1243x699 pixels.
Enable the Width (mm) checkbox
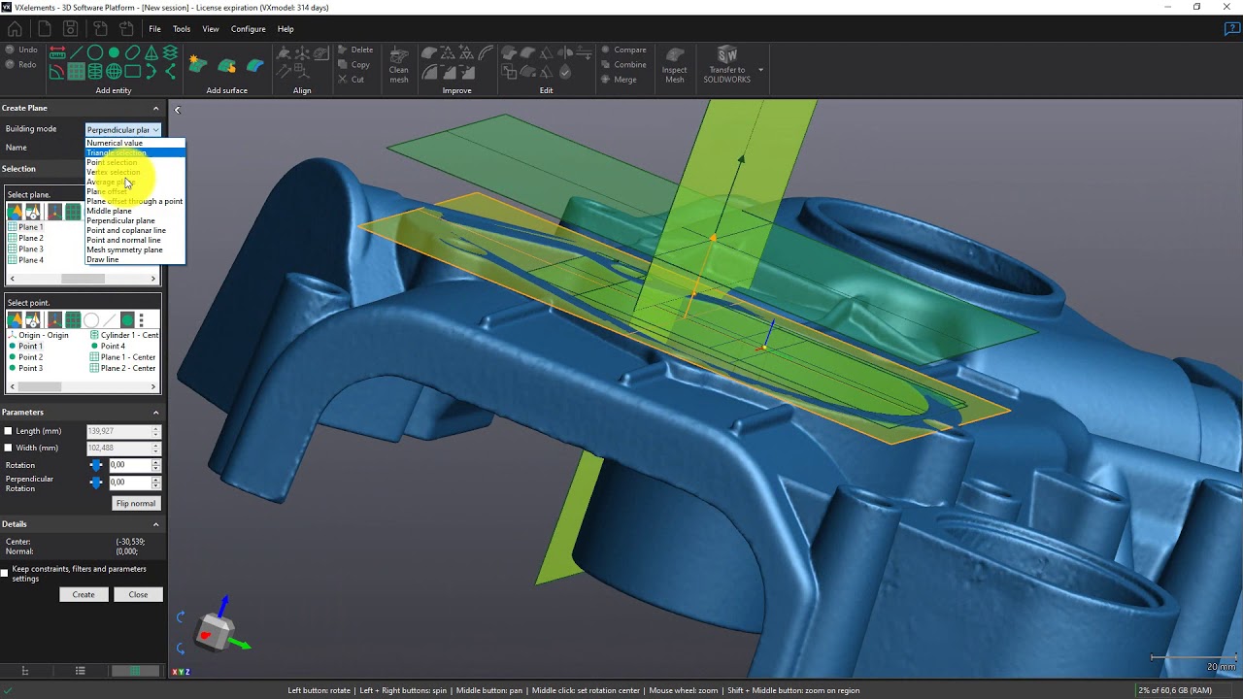click(x=9, y=448)
